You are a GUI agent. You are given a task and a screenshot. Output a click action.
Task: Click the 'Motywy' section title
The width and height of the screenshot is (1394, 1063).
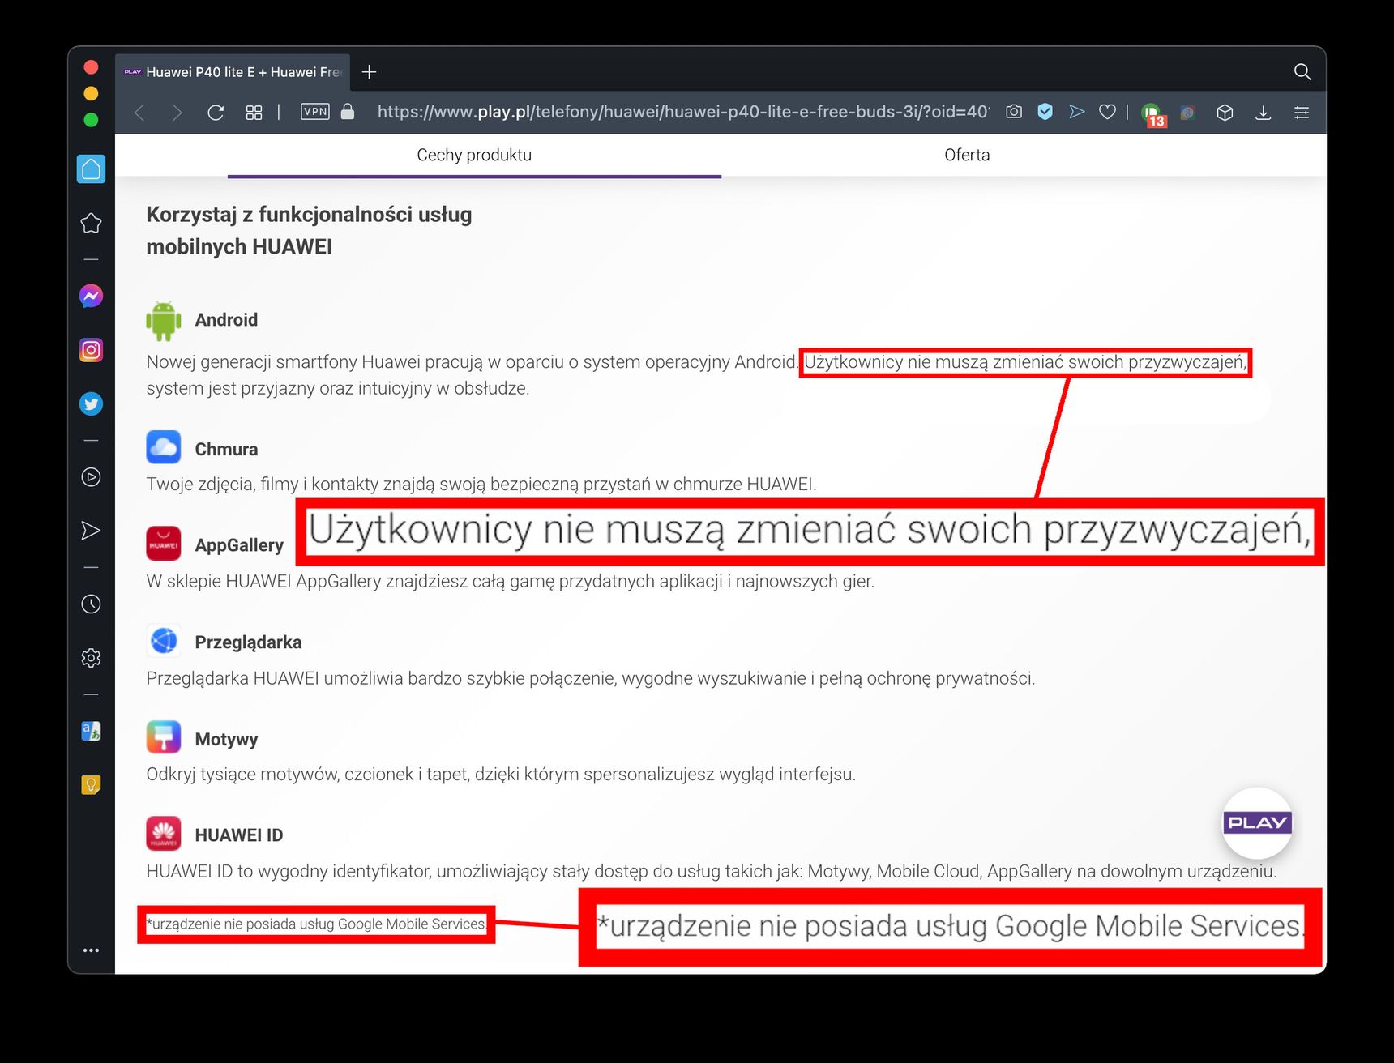[226, 740]
